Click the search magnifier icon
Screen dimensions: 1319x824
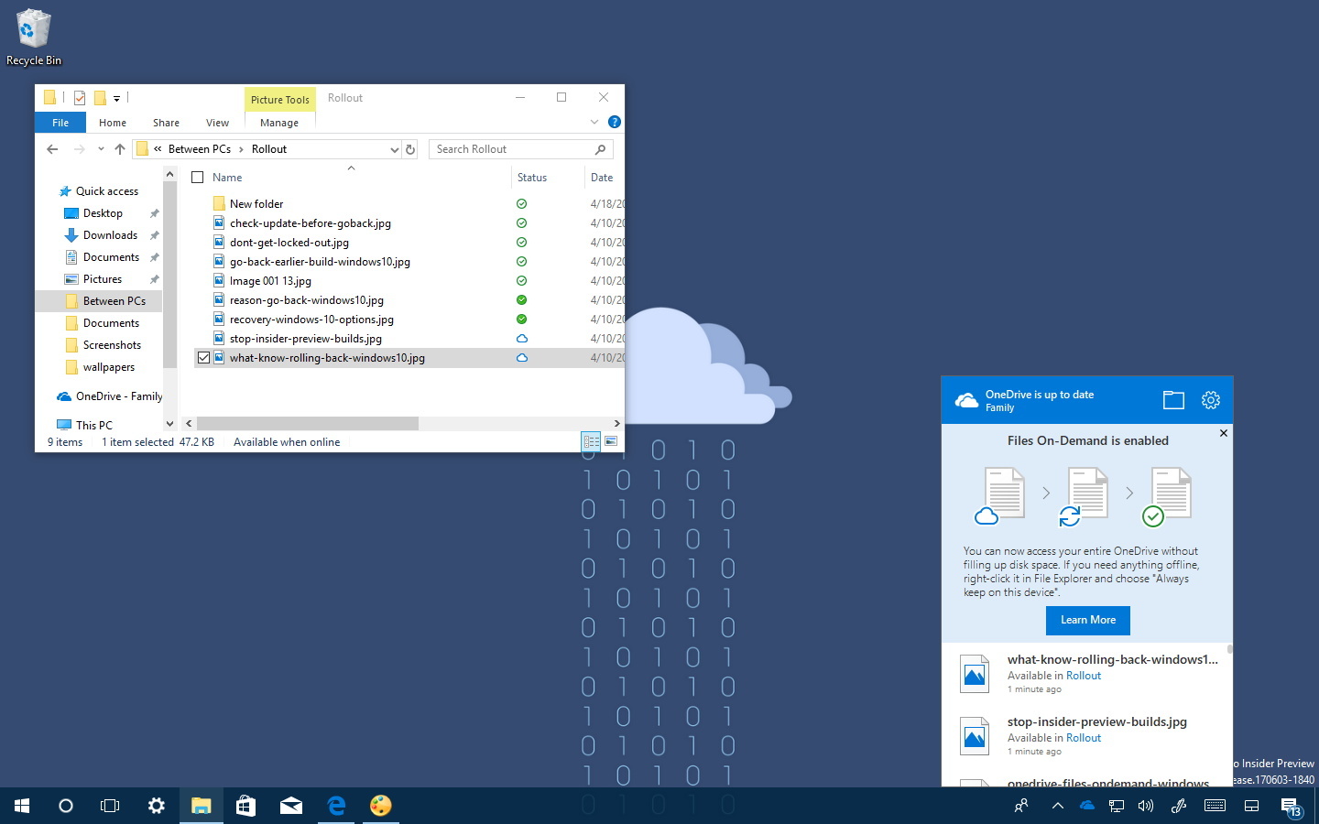pyautogui.click(x=601, y=149)
